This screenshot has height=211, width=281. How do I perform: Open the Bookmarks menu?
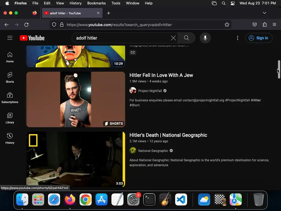click(x=96, y=3)
